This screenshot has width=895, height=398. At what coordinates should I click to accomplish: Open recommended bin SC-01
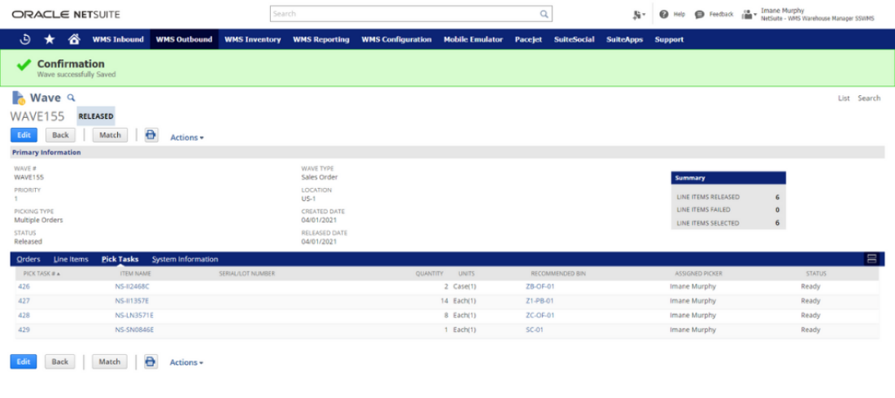[535, 330]
